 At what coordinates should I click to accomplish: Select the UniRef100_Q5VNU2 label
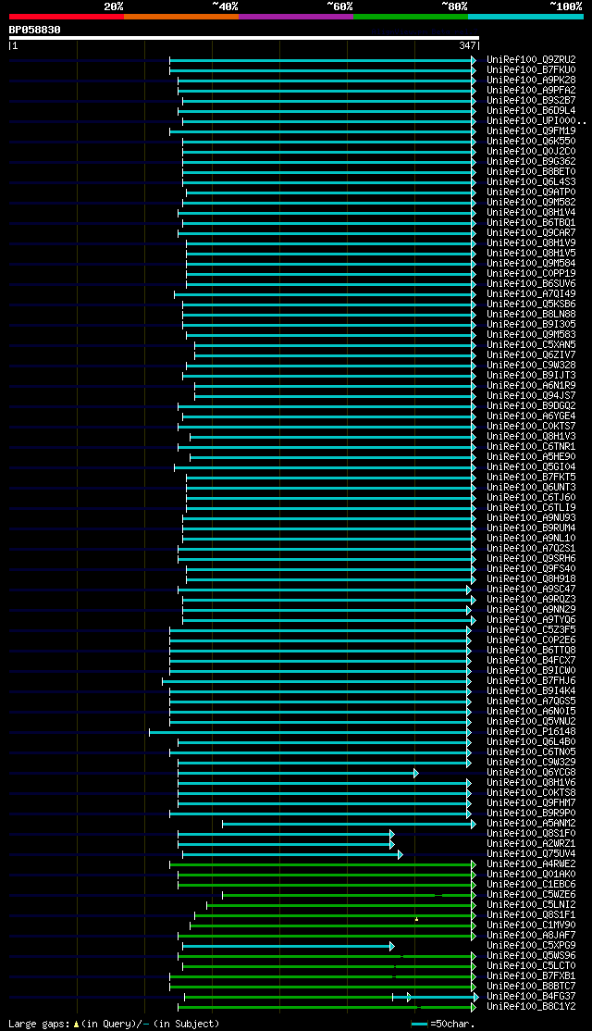point(531,721)
